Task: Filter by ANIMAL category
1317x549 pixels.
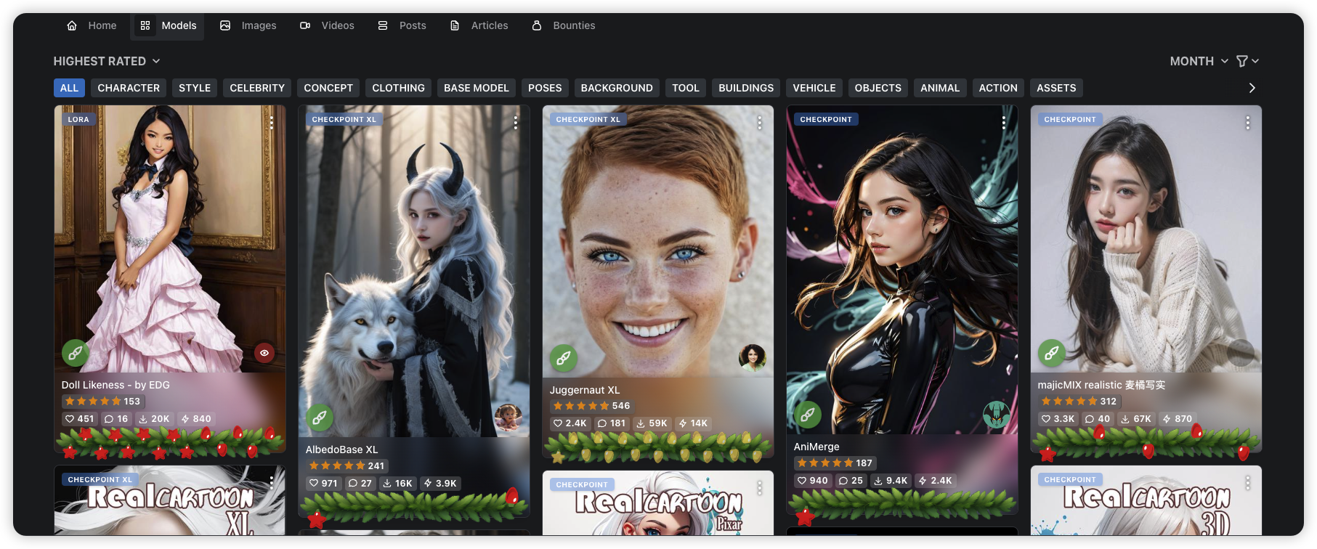Action: click(940, 88)
